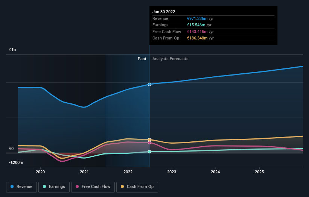Click the €186.348m cash from op value

pyautogui.click(x=197, y=38)
